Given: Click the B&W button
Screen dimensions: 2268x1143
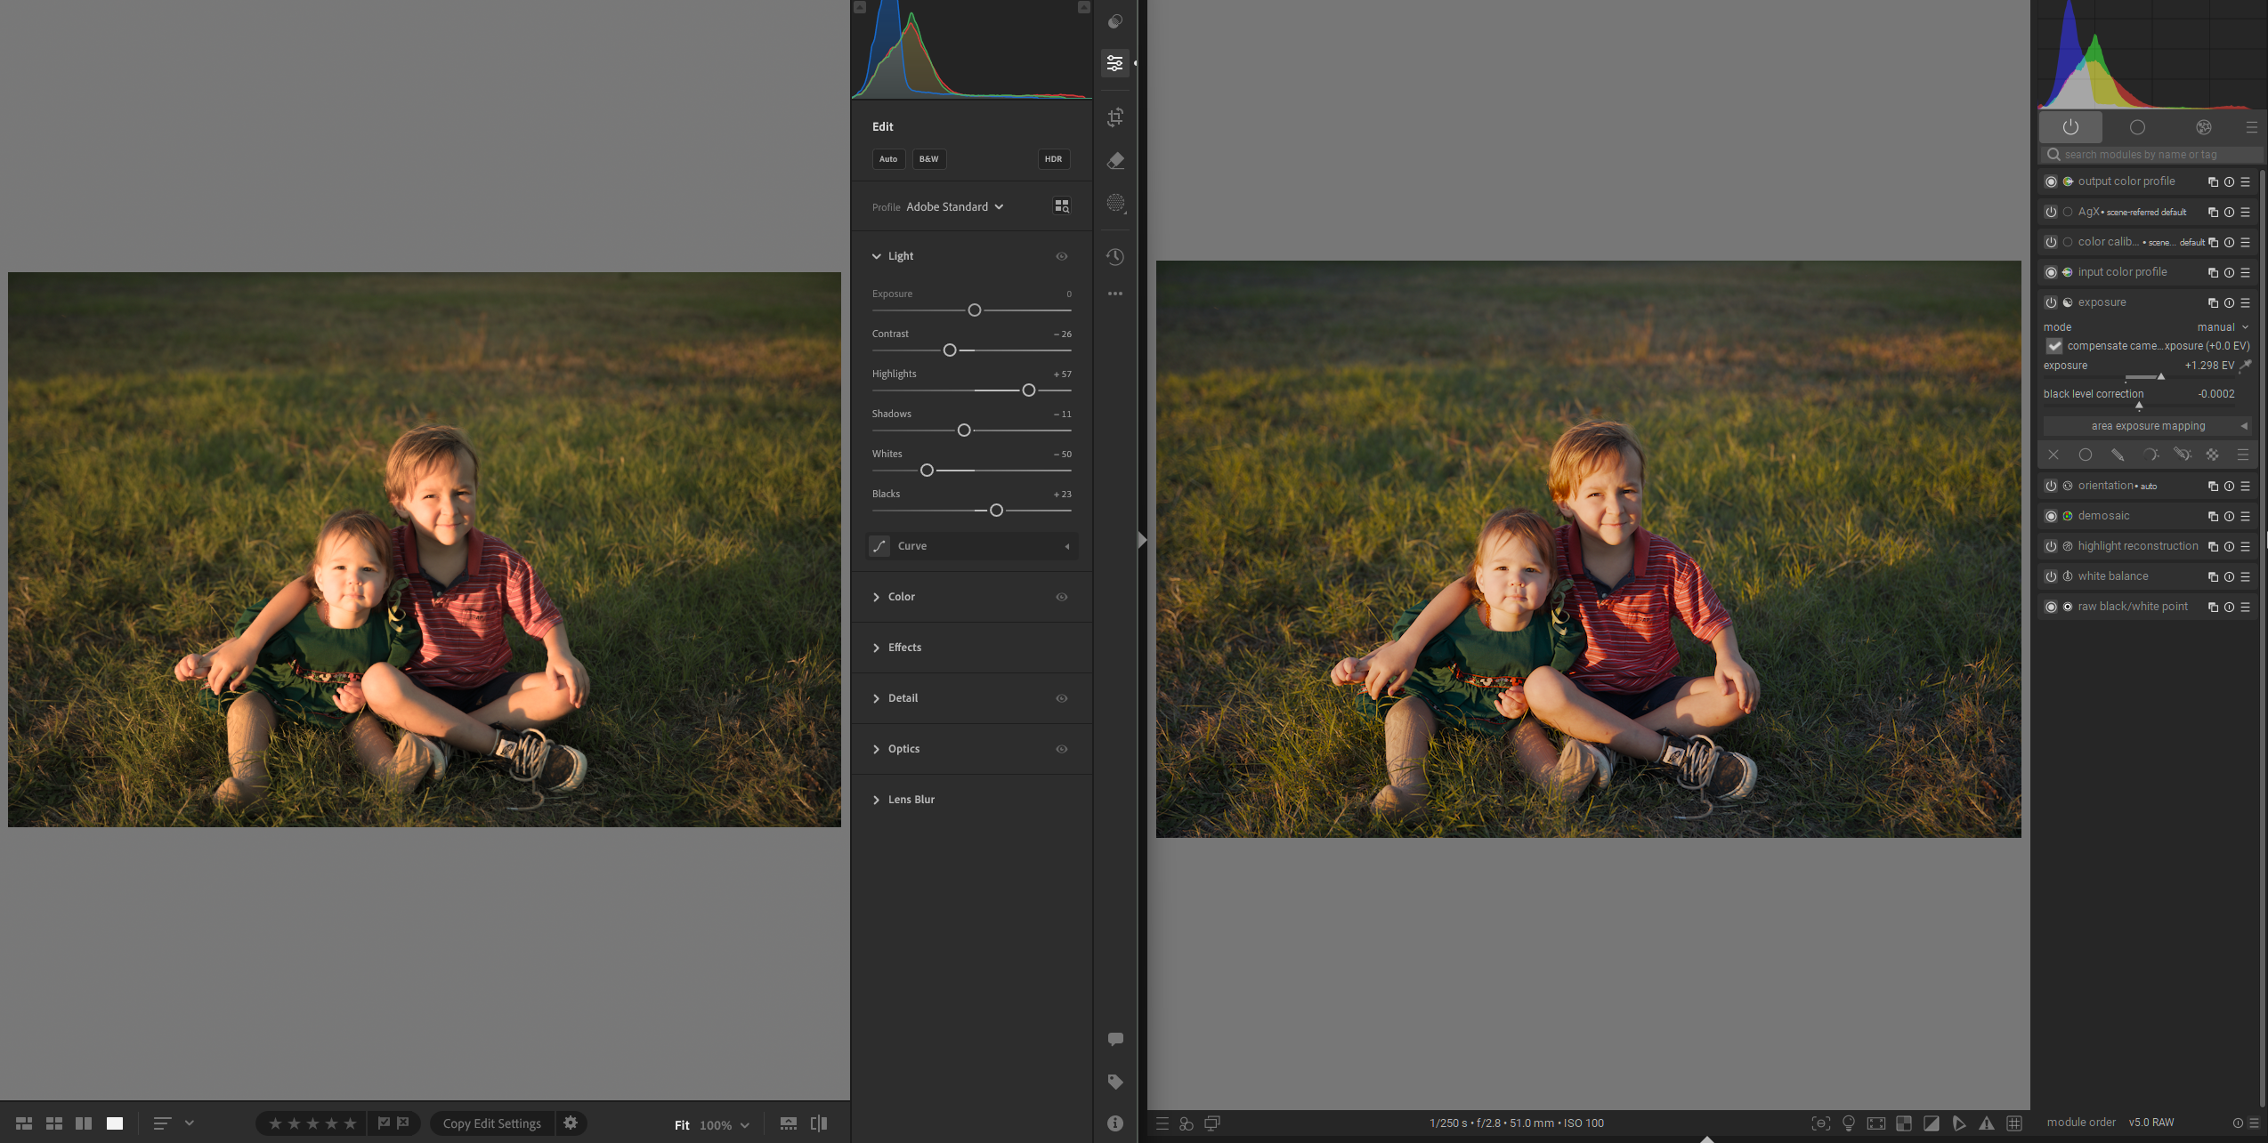Looking at the screenshot, I should click(928, 159).
